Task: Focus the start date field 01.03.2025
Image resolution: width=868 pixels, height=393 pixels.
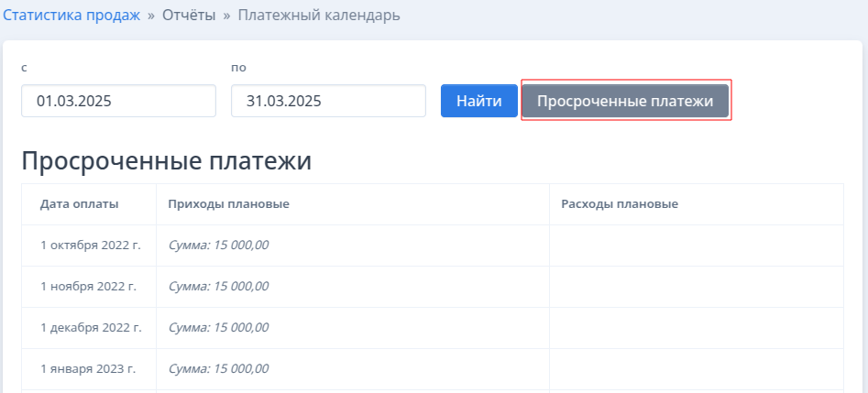Action: (118, 101)
